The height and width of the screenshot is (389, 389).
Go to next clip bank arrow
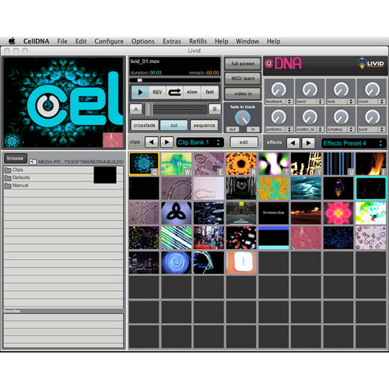pos(166,142)
